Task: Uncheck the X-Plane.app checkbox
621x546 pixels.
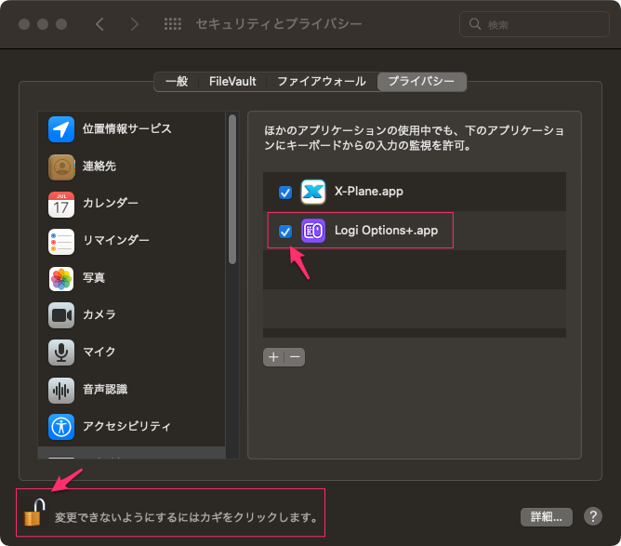Action: coord(285,193)
